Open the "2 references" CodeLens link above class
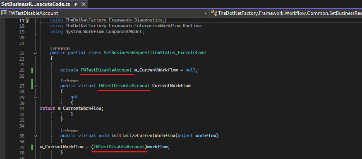362x159 pixels. 60,48
